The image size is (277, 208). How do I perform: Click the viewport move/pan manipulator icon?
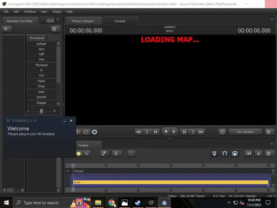click(x=78, y=132)
